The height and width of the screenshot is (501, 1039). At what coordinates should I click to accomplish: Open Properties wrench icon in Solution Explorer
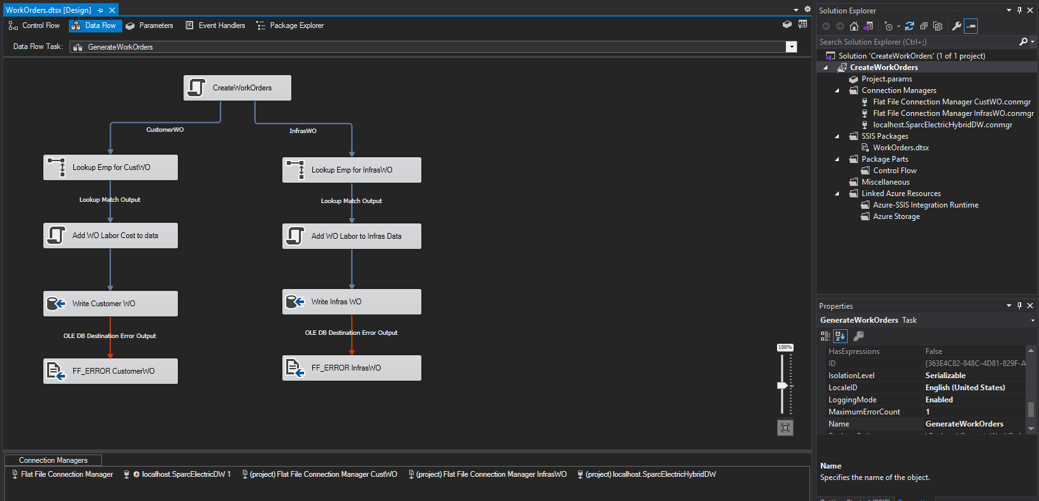956,26
